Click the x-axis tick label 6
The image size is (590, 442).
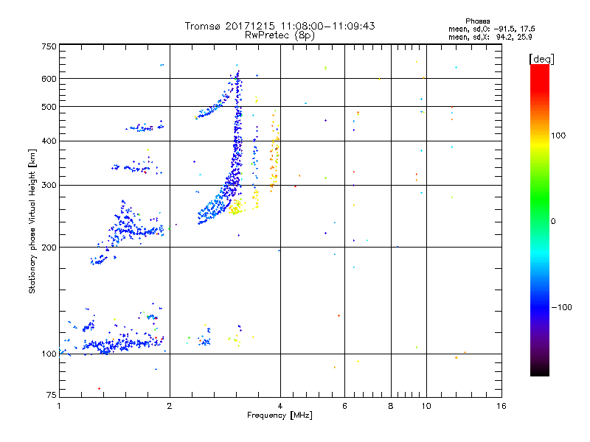344,406
